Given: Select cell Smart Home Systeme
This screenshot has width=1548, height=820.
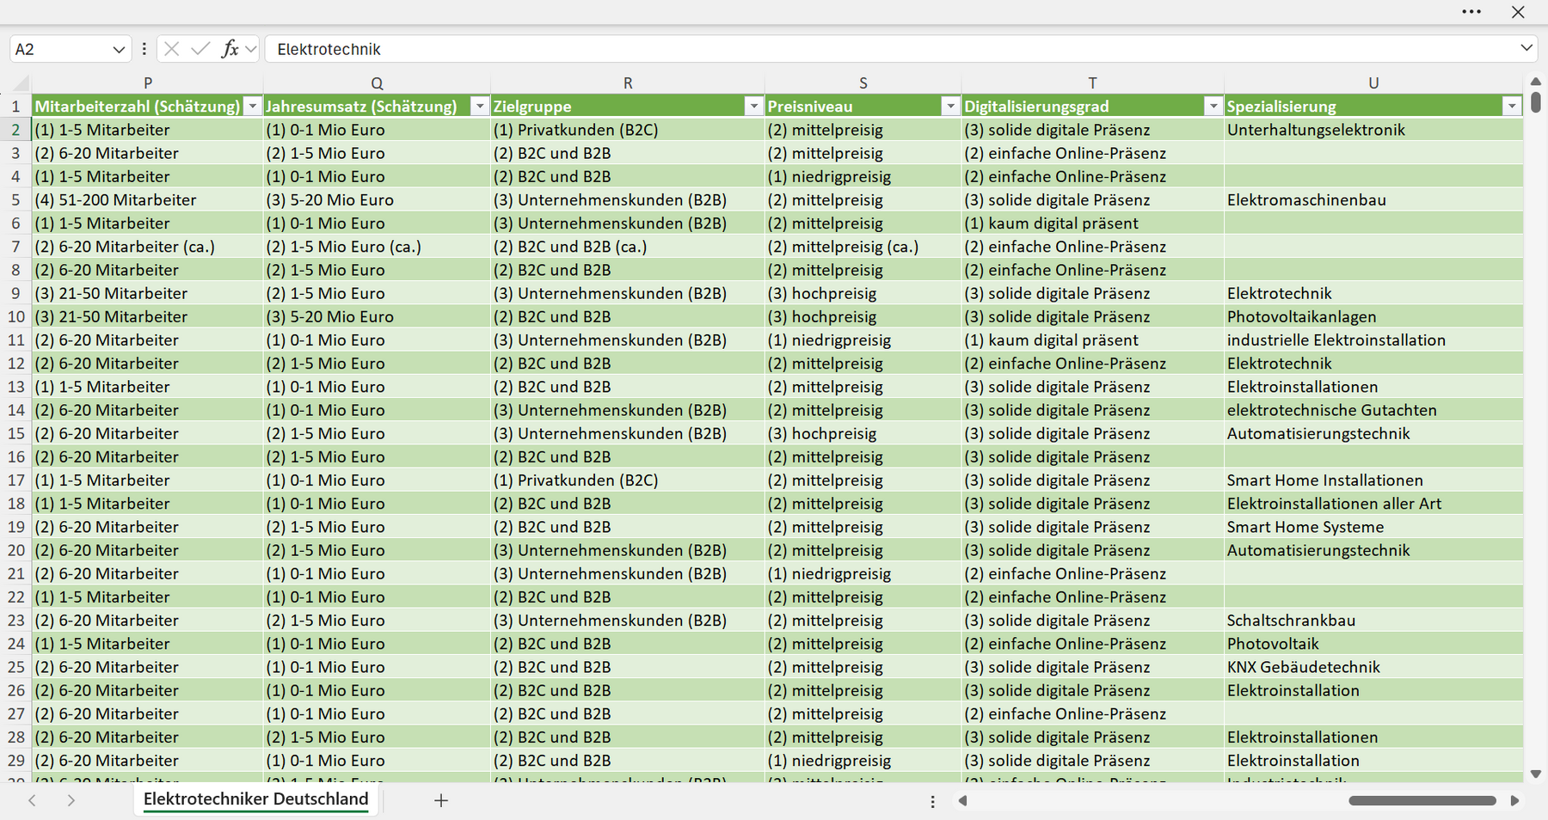Looking at the screenshot, I should 1373,527.
